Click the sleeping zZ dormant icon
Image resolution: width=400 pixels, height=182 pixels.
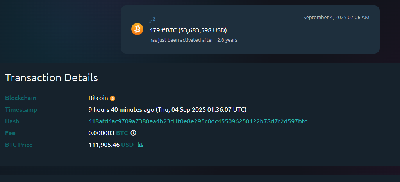pos(152,20)
